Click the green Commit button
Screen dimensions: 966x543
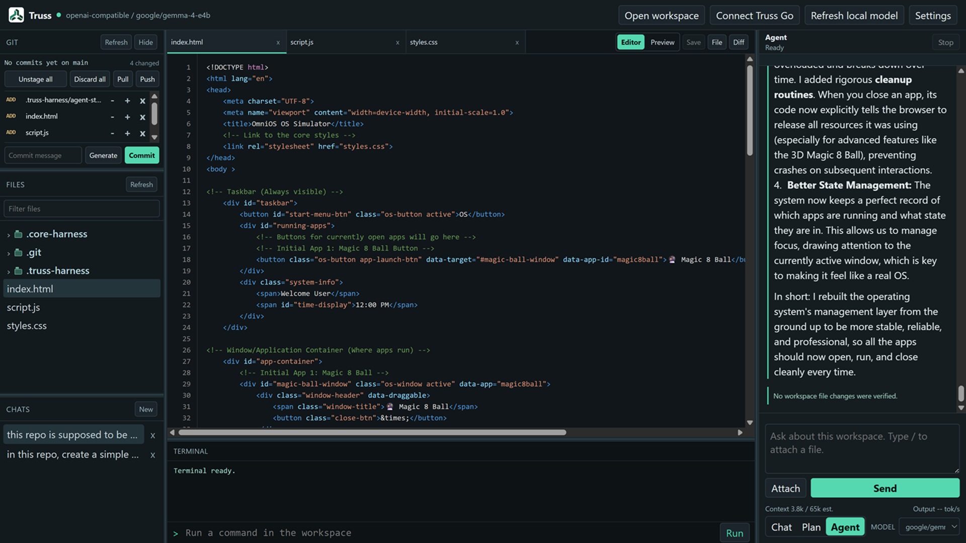tap(142, 155)
